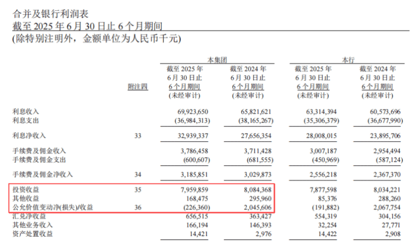Viewport: 410px width, 242px height.
Task: Click the value 166,194
Action: pos(197,225)
